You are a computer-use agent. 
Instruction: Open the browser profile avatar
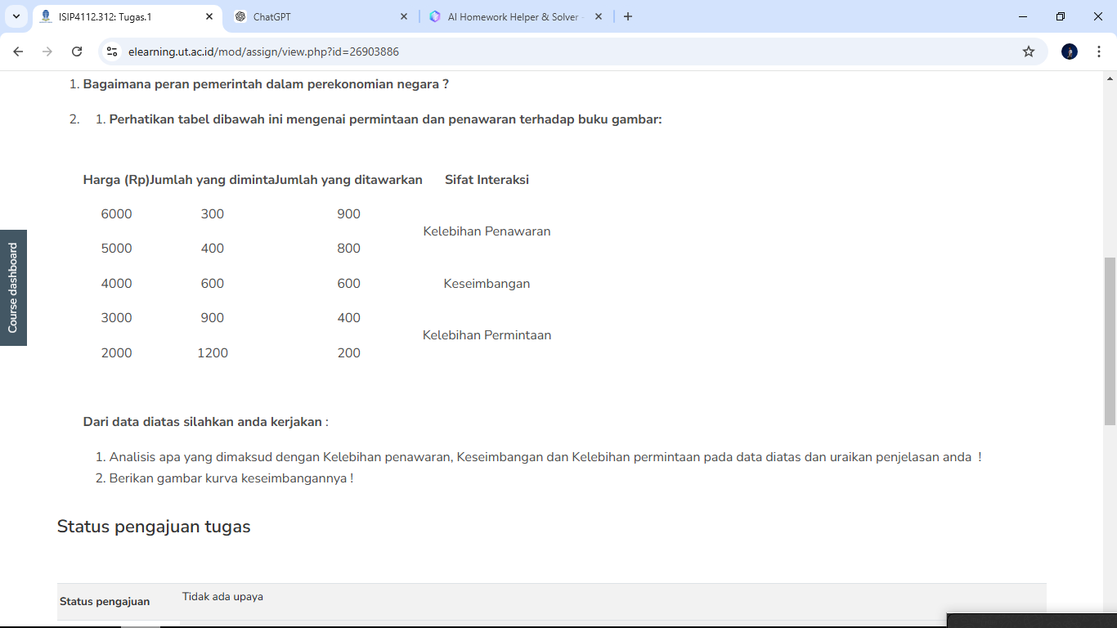click(x=1070, y=52)
